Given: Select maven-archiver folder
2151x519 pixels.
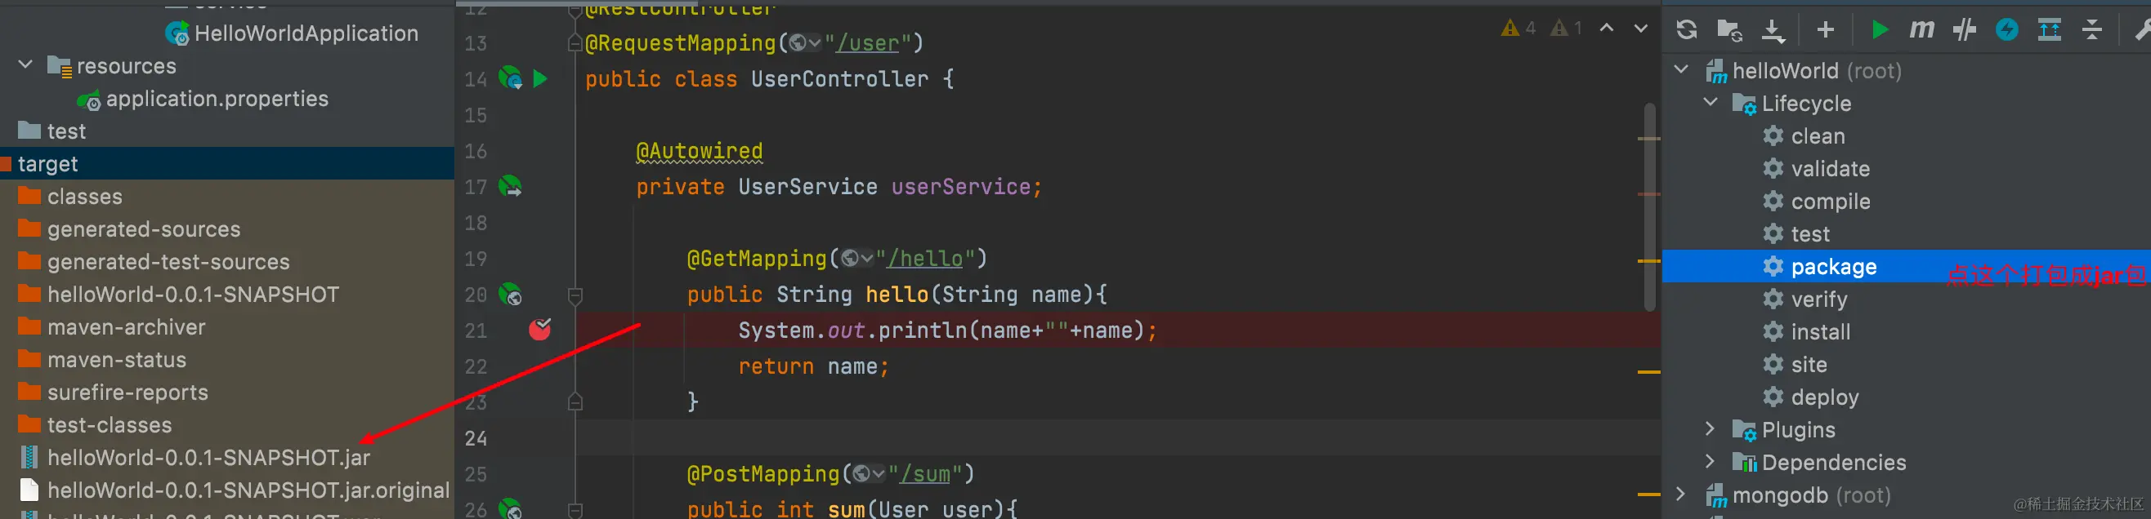Looking at the screenshot, I should point(112,326).
